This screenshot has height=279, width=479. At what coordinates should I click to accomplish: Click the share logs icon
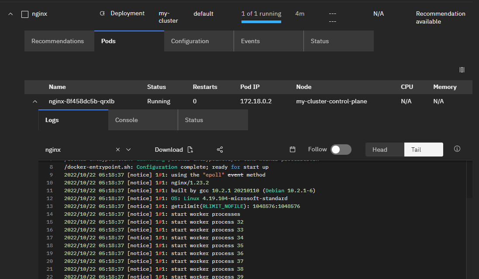tap(220, 150)
